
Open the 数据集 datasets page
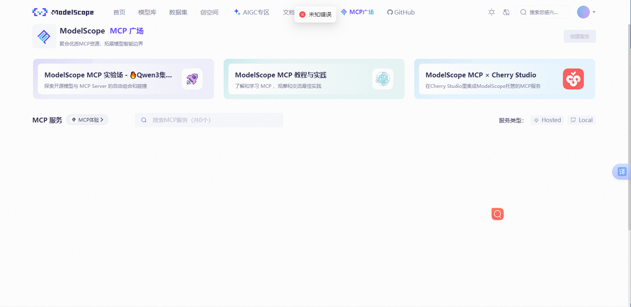[x=178, y=12]
